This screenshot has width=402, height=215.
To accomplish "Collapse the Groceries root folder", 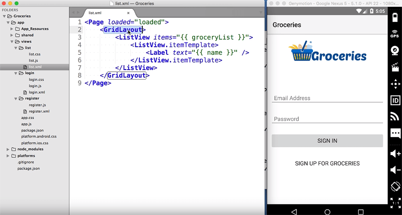I will pyautogui.click(x=4, y=16).
